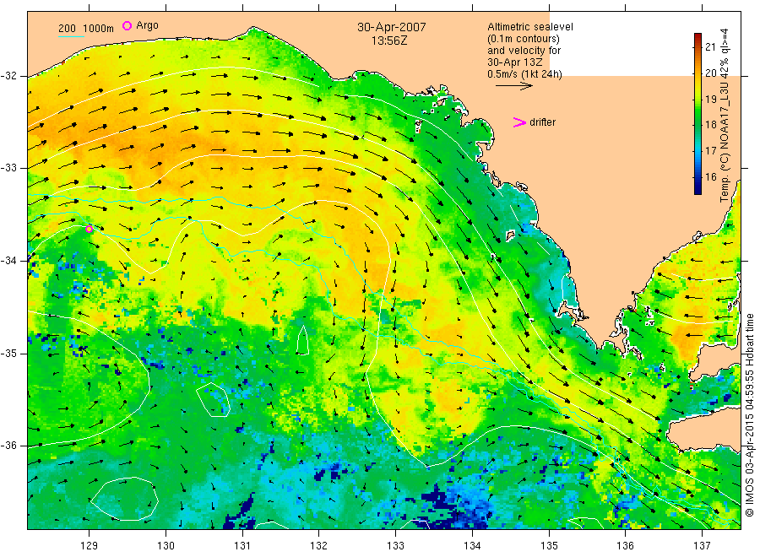Click the small closed sea-level contour near 131.8, -34.8
Image resolution: width=760 pixels, height=557 pixels.
coord(303,340)
